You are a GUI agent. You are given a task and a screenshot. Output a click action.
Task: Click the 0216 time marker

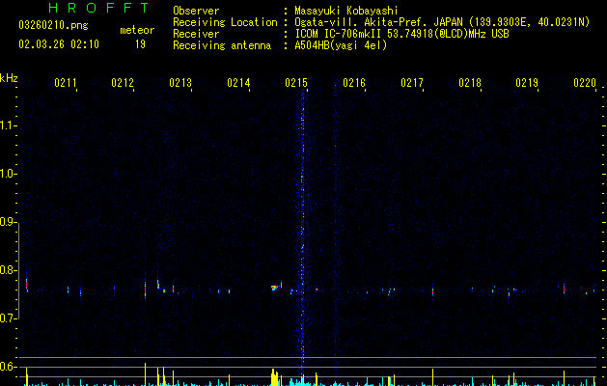354,83
